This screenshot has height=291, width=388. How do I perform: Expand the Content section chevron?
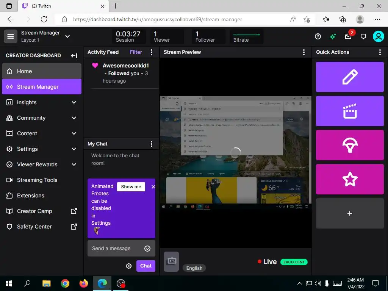[x=74, y=133]
